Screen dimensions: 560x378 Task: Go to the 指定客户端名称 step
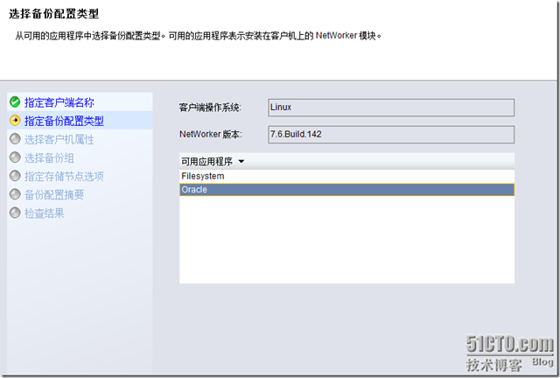coord(59,102)
